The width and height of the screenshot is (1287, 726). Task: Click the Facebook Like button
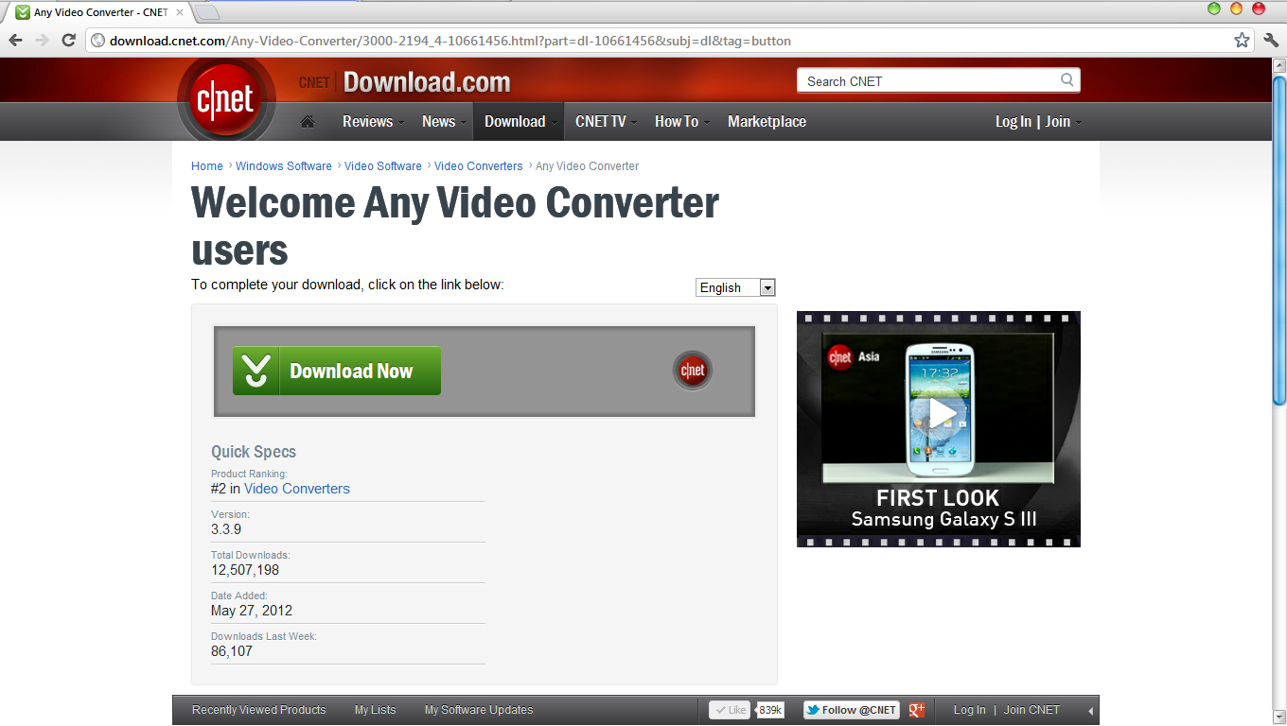pos(730,710)
